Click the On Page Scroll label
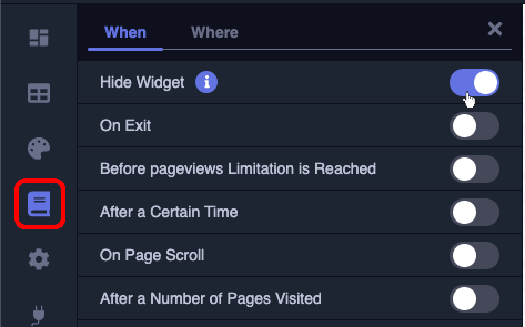This screenshot has width=525, height=327. (x=152, y=256)
